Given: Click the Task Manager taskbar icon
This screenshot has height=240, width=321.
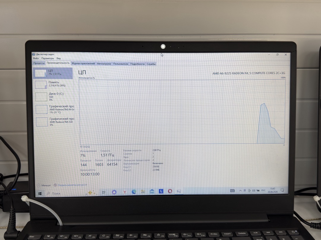Looking at the screenshot, I should 179,191.
